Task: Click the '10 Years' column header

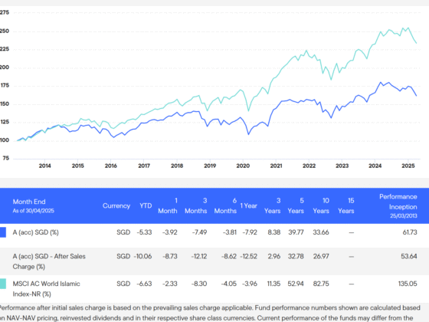Action: (x=321, y=206)
